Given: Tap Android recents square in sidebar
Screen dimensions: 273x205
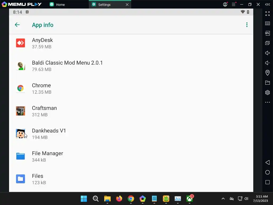Looking at the screenshot, I should (x=267, y=182).
